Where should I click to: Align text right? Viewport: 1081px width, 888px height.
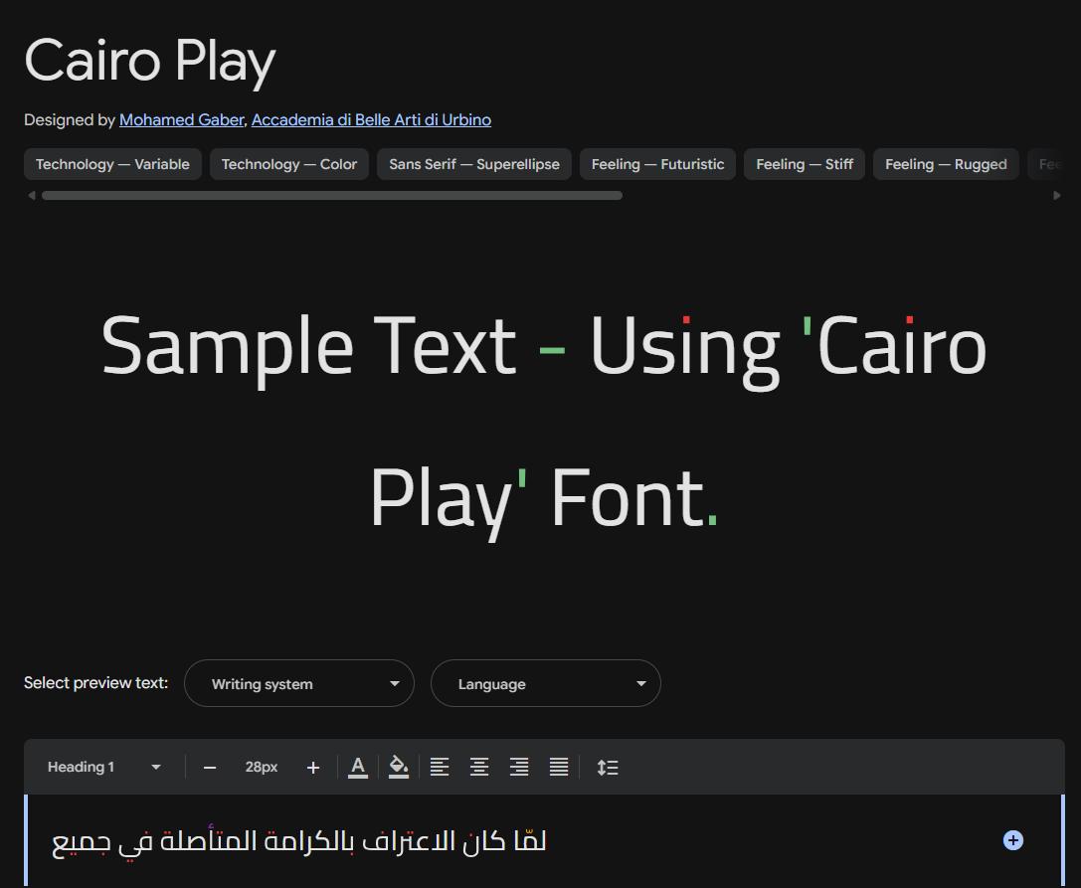coord(519,768)
